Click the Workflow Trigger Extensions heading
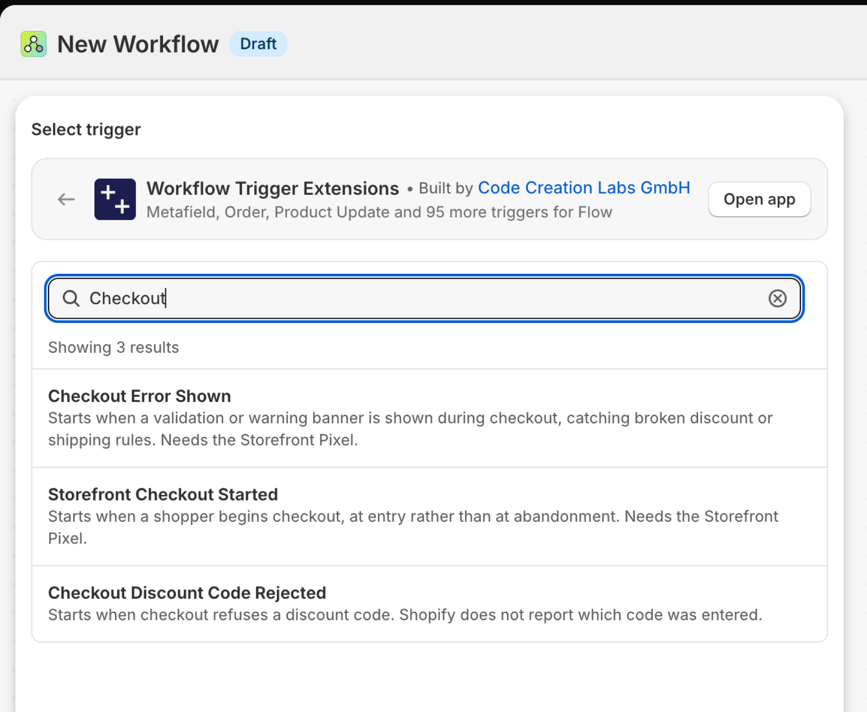This screenshot has width=867, height=712. tap(273, 188)
